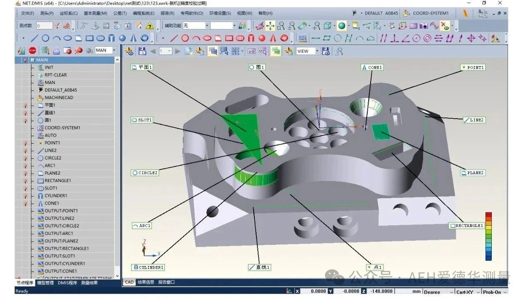Toggle the light bulb beside 平面1 node
Screen dimensions: 528x299
[25, 105]
